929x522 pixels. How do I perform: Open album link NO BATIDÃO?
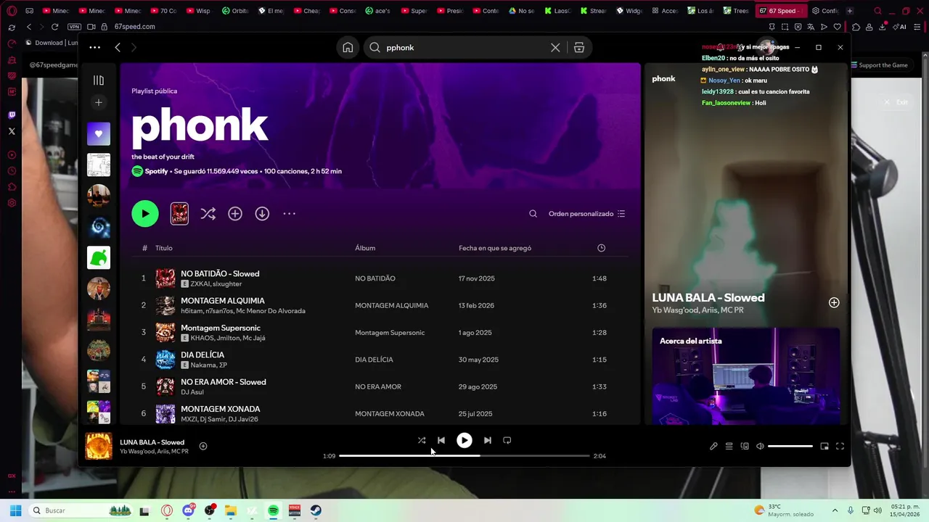point(375,278)
